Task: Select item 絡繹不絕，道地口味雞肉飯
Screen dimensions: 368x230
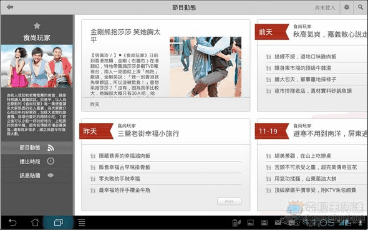Action: coord(306,57)
